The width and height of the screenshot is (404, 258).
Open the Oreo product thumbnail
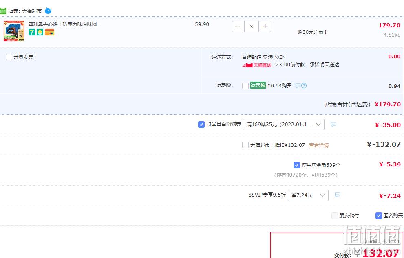pos(14,31)
